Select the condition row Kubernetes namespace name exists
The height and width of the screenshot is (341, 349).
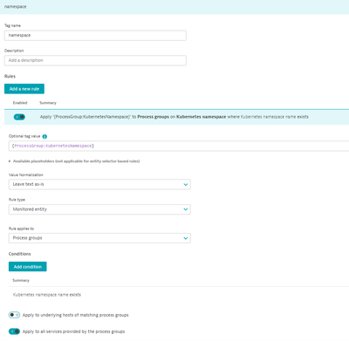179,295
